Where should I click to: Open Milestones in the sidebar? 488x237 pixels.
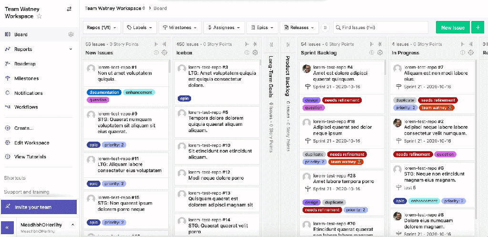coord(27,79)
